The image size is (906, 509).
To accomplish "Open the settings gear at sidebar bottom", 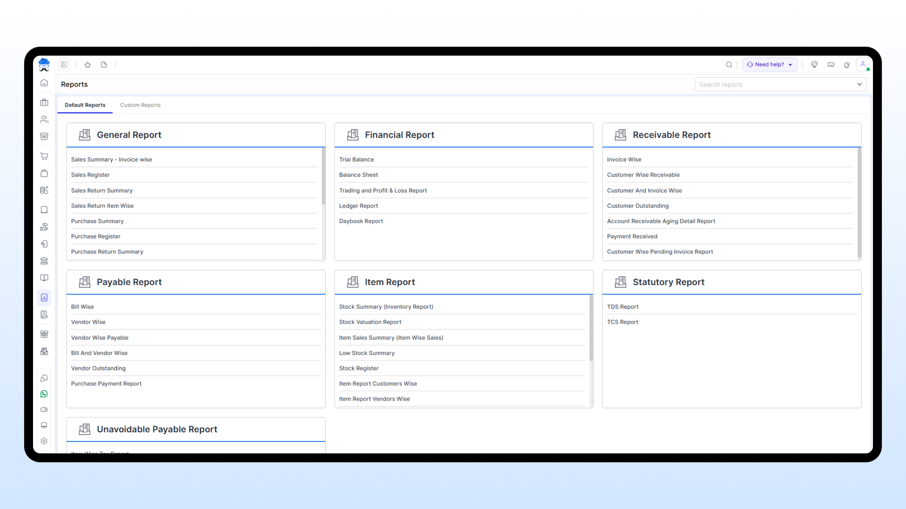I will 44,441.
